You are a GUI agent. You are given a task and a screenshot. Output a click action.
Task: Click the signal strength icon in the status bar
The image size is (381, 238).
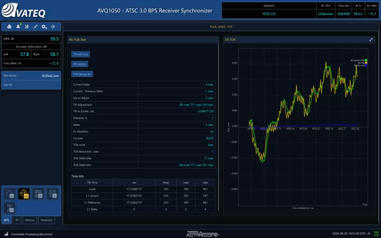[x=6, y=234]
